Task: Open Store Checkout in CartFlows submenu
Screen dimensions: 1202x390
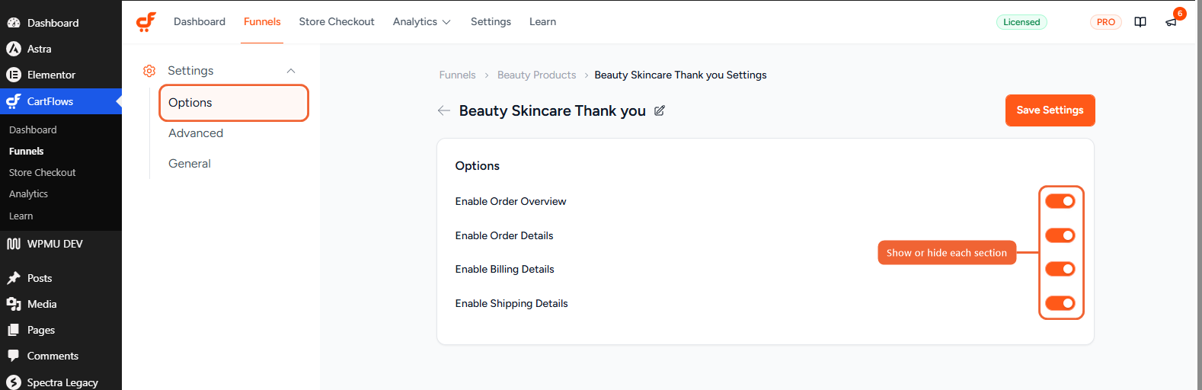Action: [42, 172]
